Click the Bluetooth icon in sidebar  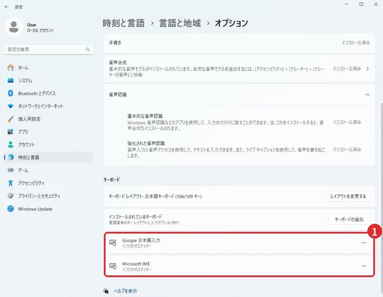coord(11,93)
